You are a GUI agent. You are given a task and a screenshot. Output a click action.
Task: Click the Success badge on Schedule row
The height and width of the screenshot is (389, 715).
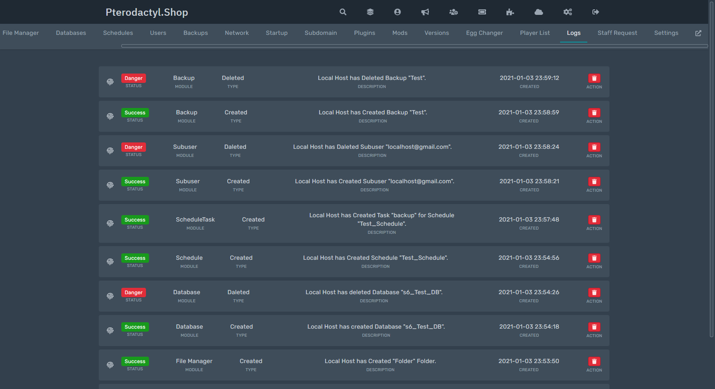[x=135, y=258]
